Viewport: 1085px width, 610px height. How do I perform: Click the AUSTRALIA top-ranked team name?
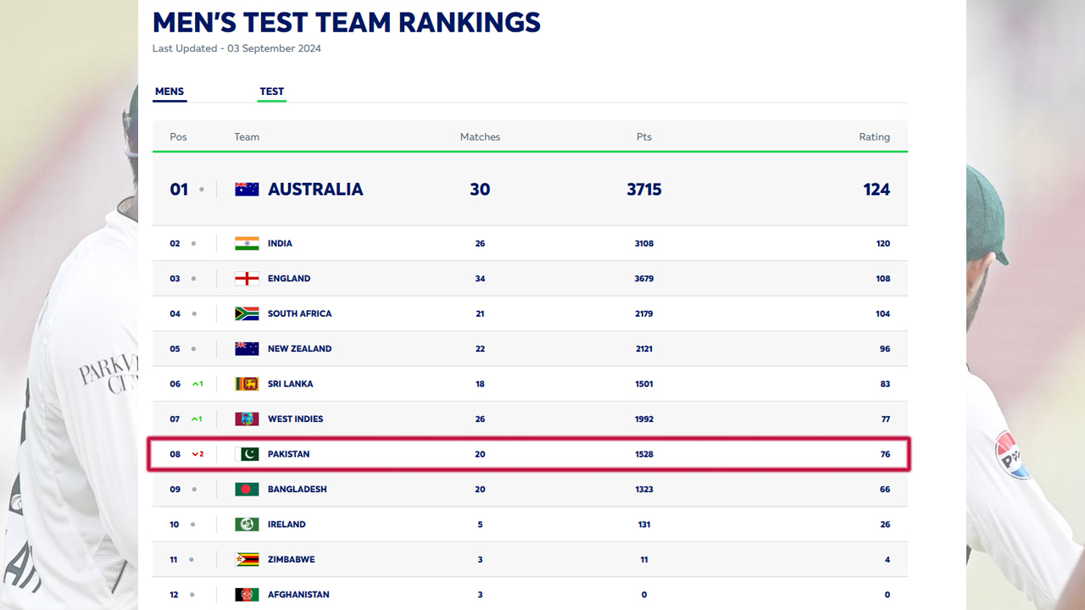click(315, 189)
